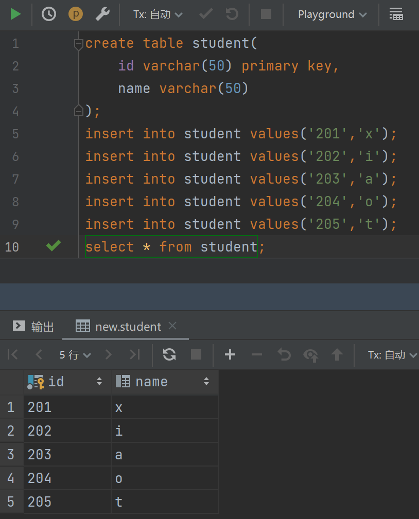Go to previous page of results
Image resolution: width=419 pixels, height=519 pixels.
[39, 355]
